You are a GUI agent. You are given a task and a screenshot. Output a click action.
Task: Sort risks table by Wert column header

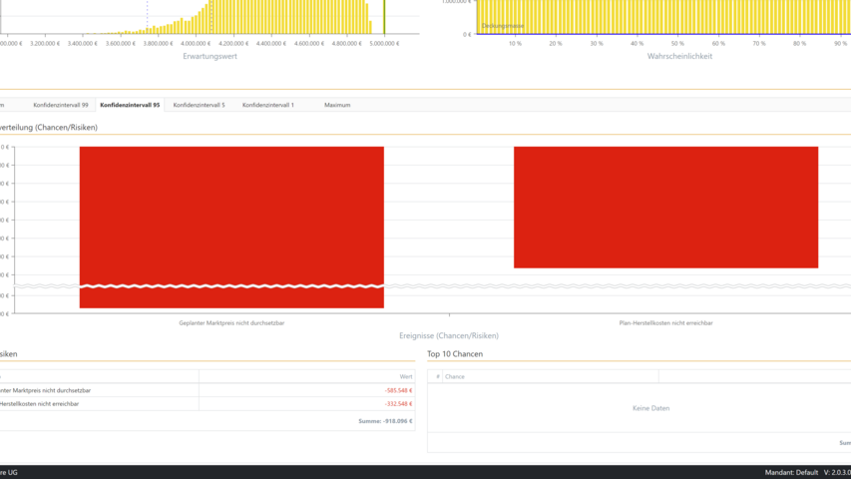pos(405,376)
